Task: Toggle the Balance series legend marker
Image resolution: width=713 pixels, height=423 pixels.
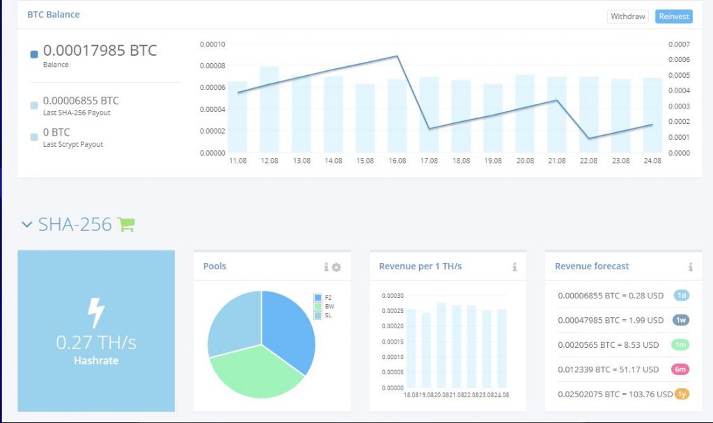Action: (x=34, y=54)
